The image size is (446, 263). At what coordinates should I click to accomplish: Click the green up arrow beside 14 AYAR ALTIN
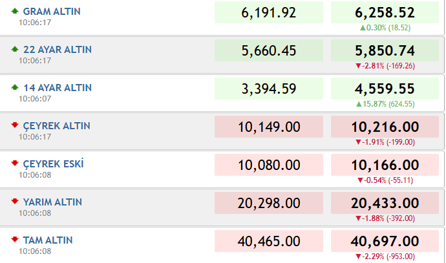(15, 87)
